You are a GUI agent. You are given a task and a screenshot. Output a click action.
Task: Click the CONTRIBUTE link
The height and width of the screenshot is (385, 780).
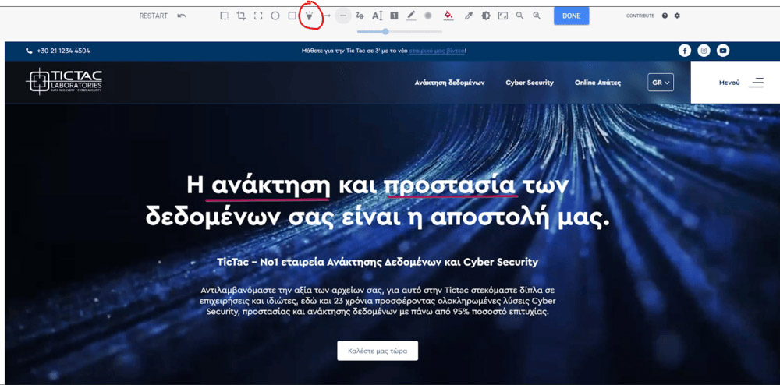click(640, 16)
